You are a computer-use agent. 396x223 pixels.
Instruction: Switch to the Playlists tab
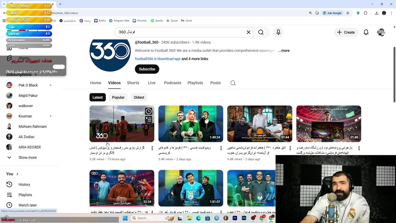click(195, 83)
